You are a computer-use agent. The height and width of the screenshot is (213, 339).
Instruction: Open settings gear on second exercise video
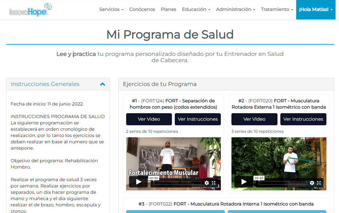tap(312, 183)
